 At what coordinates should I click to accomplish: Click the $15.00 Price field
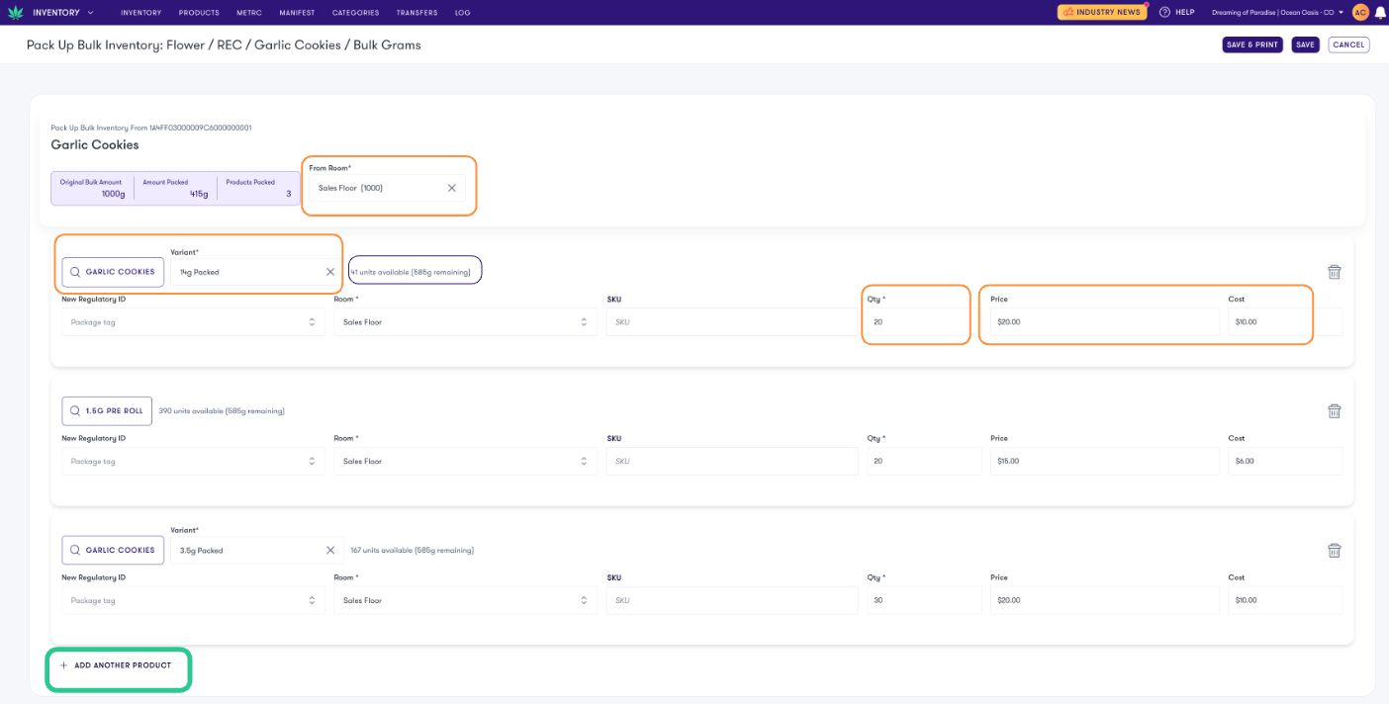pos(1104,461)
